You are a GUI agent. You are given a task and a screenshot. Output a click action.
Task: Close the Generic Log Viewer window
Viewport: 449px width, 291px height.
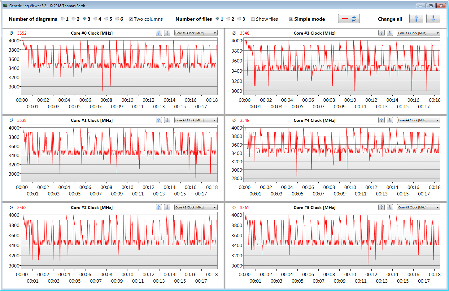click(441, 6)
